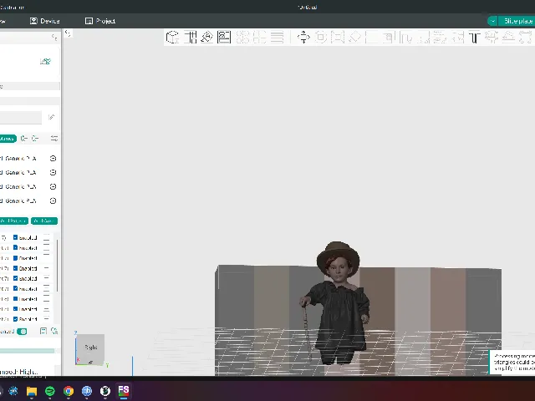Screen dimensions: 535x401
Task: Click the Add plate toolbar icon
Action: point(190,37)
